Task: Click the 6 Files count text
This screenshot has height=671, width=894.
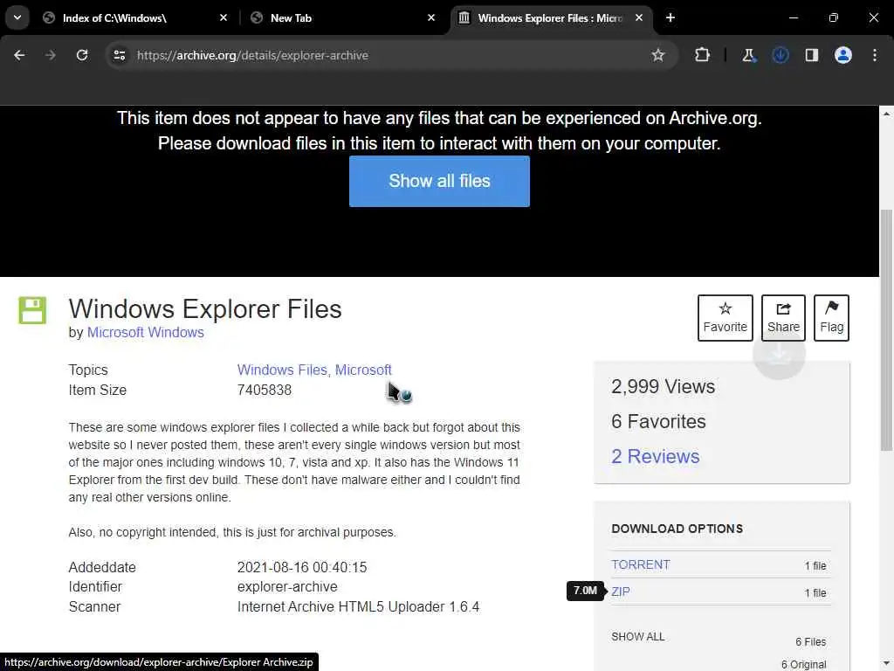Action: pos(811,642)
